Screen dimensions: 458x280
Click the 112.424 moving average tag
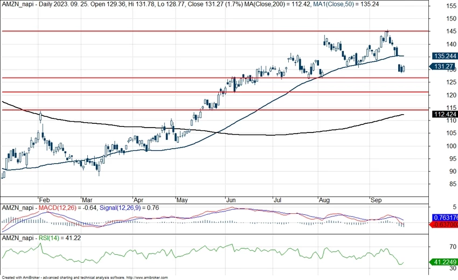click(445, 114)
